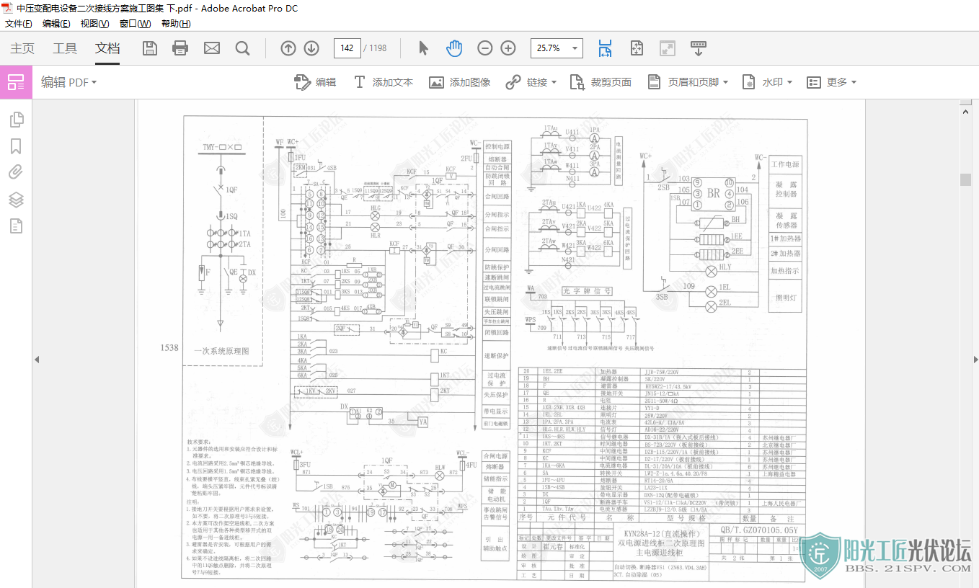Open the 更多 more dropdown
Viewport: 979px width, 588px height.
coord(831,82)
